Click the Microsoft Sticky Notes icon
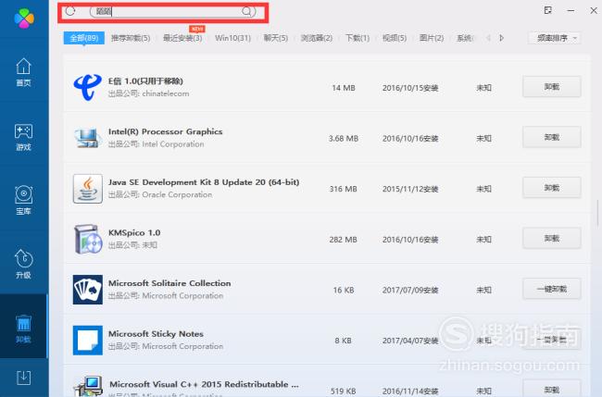The width and height of the screenshot is (602, 397). click(88, 341)
